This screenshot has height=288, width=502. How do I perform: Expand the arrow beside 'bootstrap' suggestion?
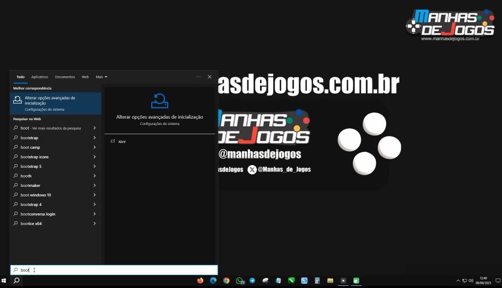[94, 138]
